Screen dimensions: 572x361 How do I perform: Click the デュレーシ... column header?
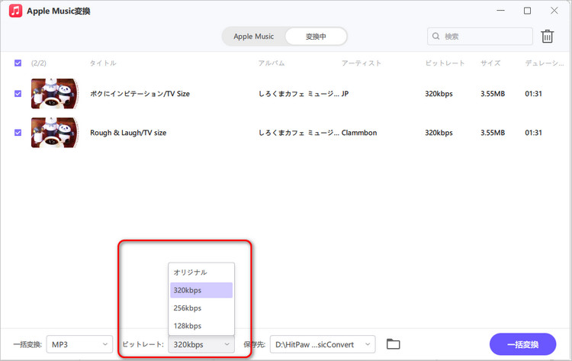545,63
